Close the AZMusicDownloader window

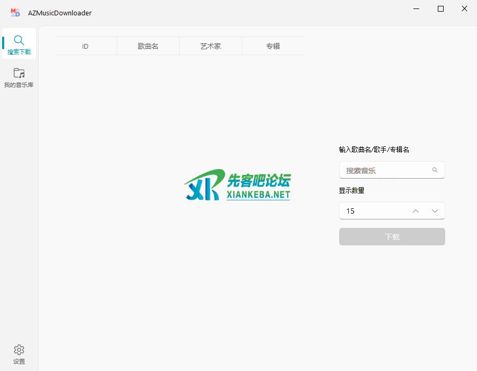coord(464,9)
